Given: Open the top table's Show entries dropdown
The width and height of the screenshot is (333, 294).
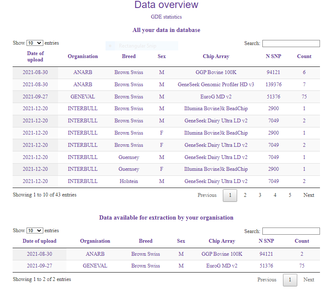Looking at the screenshot, I should pyautogui.click(x=34, y=43).
